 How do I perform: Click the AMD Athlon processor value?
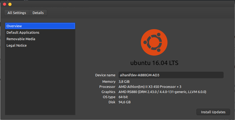pyautogui.click(x=150, y=87)
